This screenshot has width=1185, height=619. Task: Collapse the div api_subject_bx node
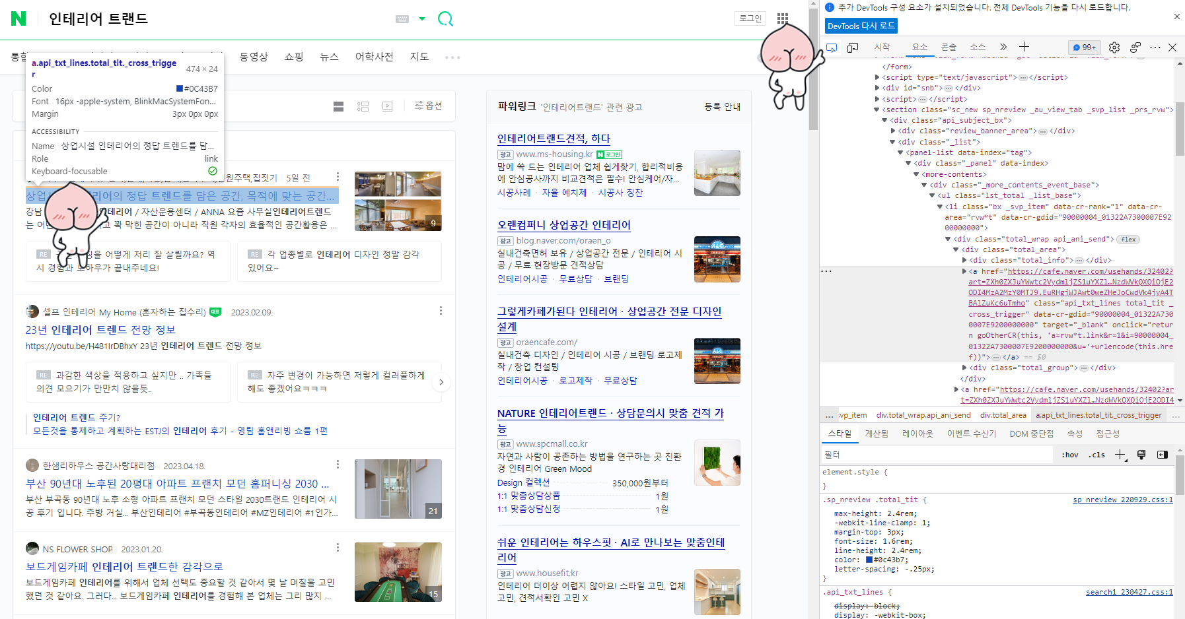(885, 120)
